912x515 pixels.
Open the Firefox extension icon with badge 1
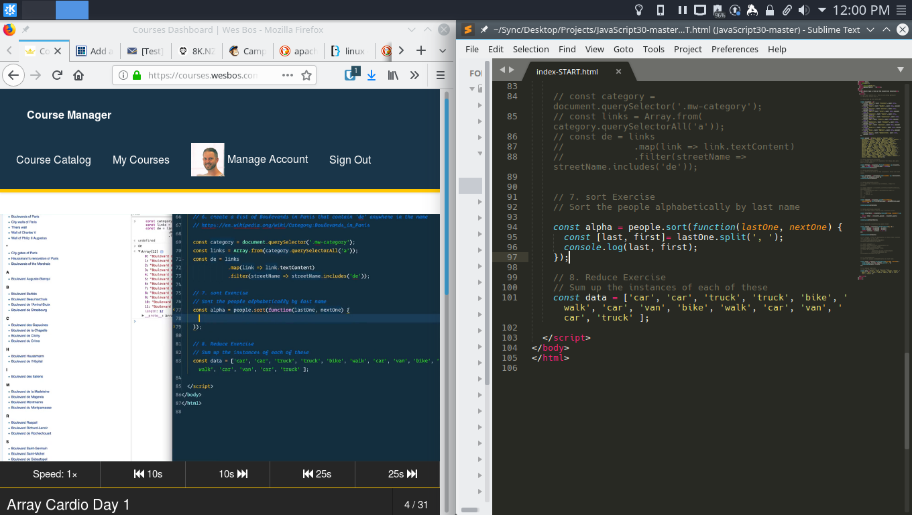[x=351, y=74]
